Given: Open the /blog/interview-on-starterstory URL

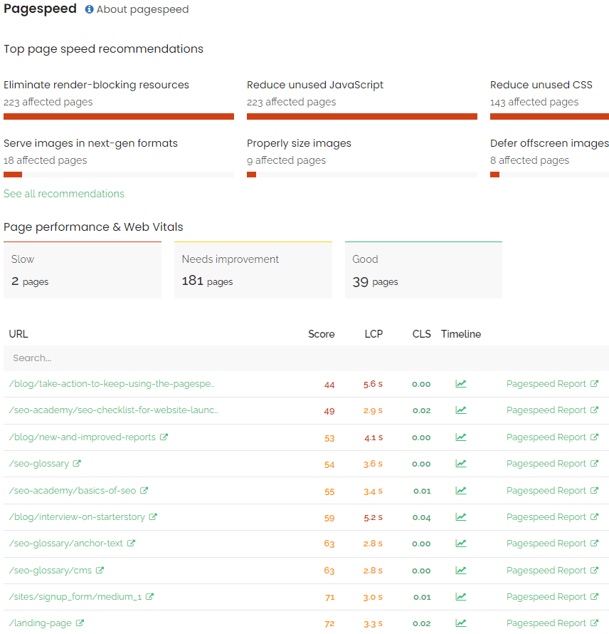Looking at the screenshot, I should coord(77,516).
